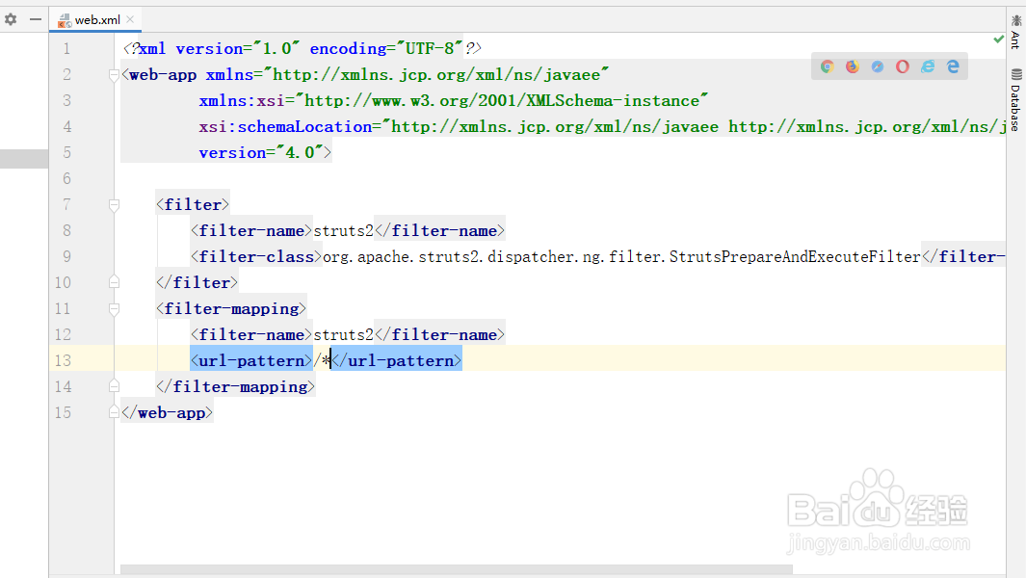This screenshot has height=578, width=1026.
Task: Click line number 1 in gutter
Action: point(66,48)
